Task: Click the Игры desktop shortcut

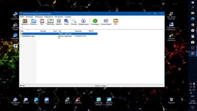Action: click(15, 47)
